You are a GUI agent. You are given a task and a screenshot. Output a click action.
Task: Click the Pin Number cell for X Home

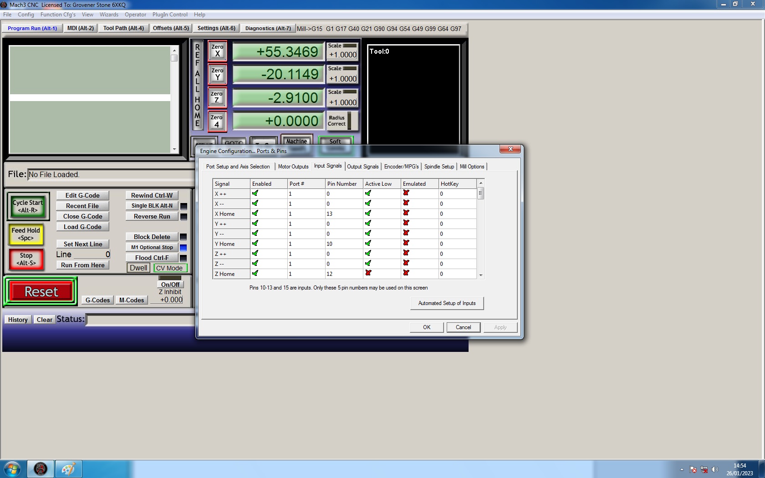(x=344, y=214)
